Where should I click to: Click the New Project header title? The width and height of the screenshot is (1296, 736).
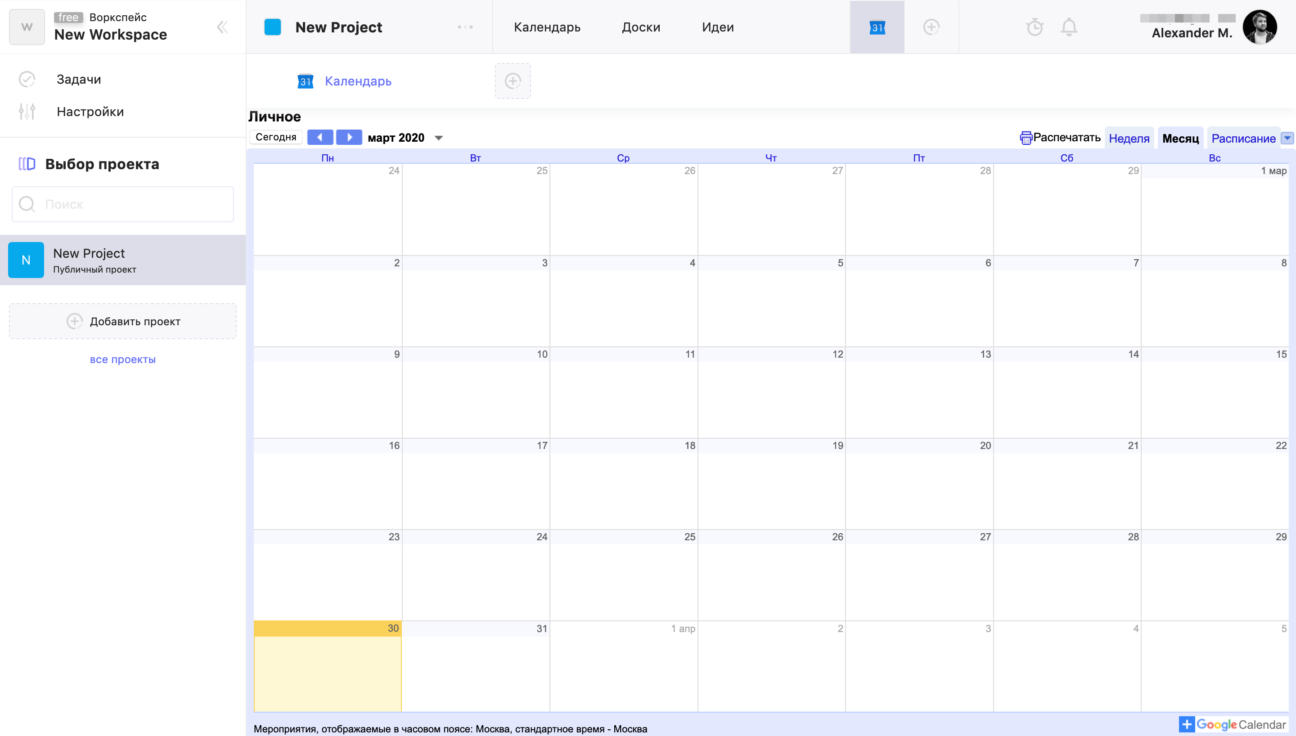(339, 27)
